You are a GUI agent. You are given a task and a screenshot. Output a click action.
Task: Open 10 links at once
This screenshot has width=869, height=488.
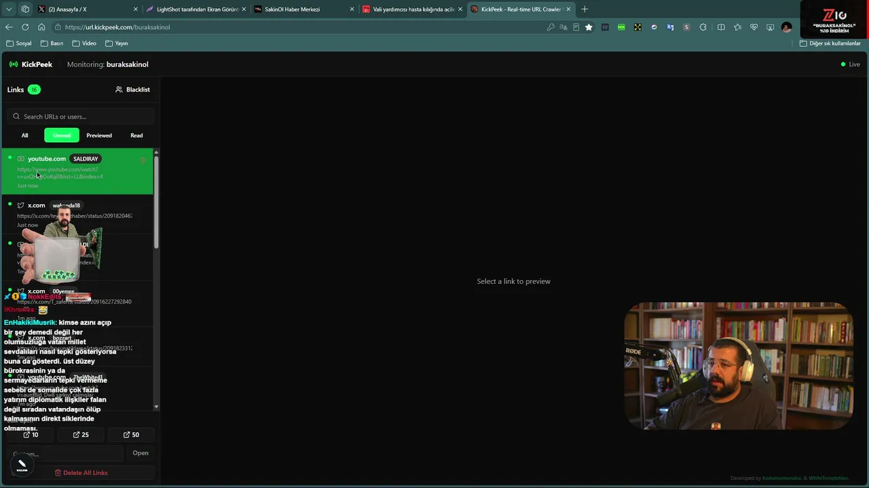(31, 434)
